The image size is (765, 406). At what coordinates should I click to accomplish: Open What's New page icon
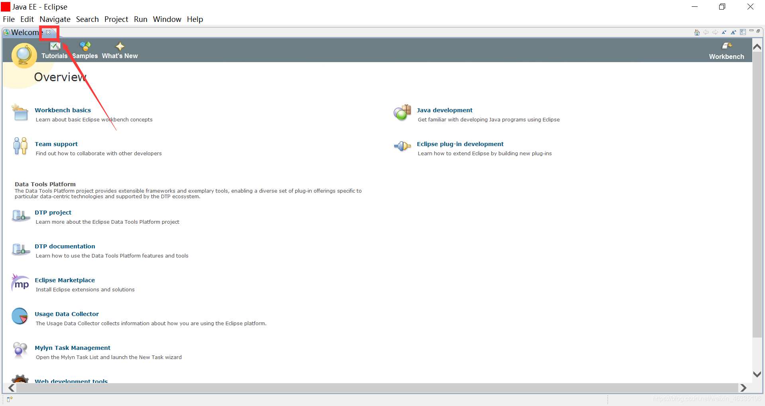tap(120, 46)
